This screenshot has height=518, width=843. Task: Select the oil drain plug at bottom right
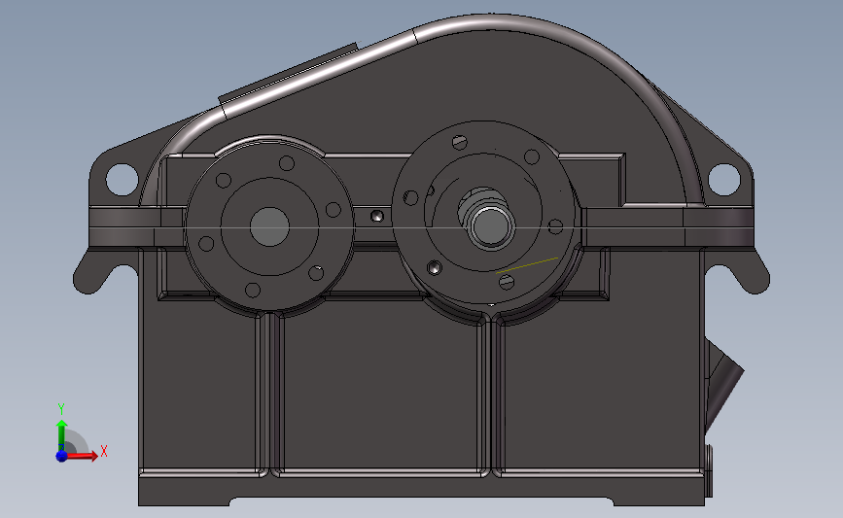click(709, 470)
